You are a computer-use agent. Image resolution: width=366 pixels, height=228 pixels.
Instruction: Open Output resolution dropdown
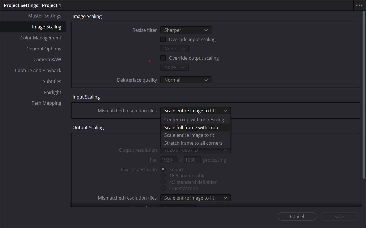(196, 150)
